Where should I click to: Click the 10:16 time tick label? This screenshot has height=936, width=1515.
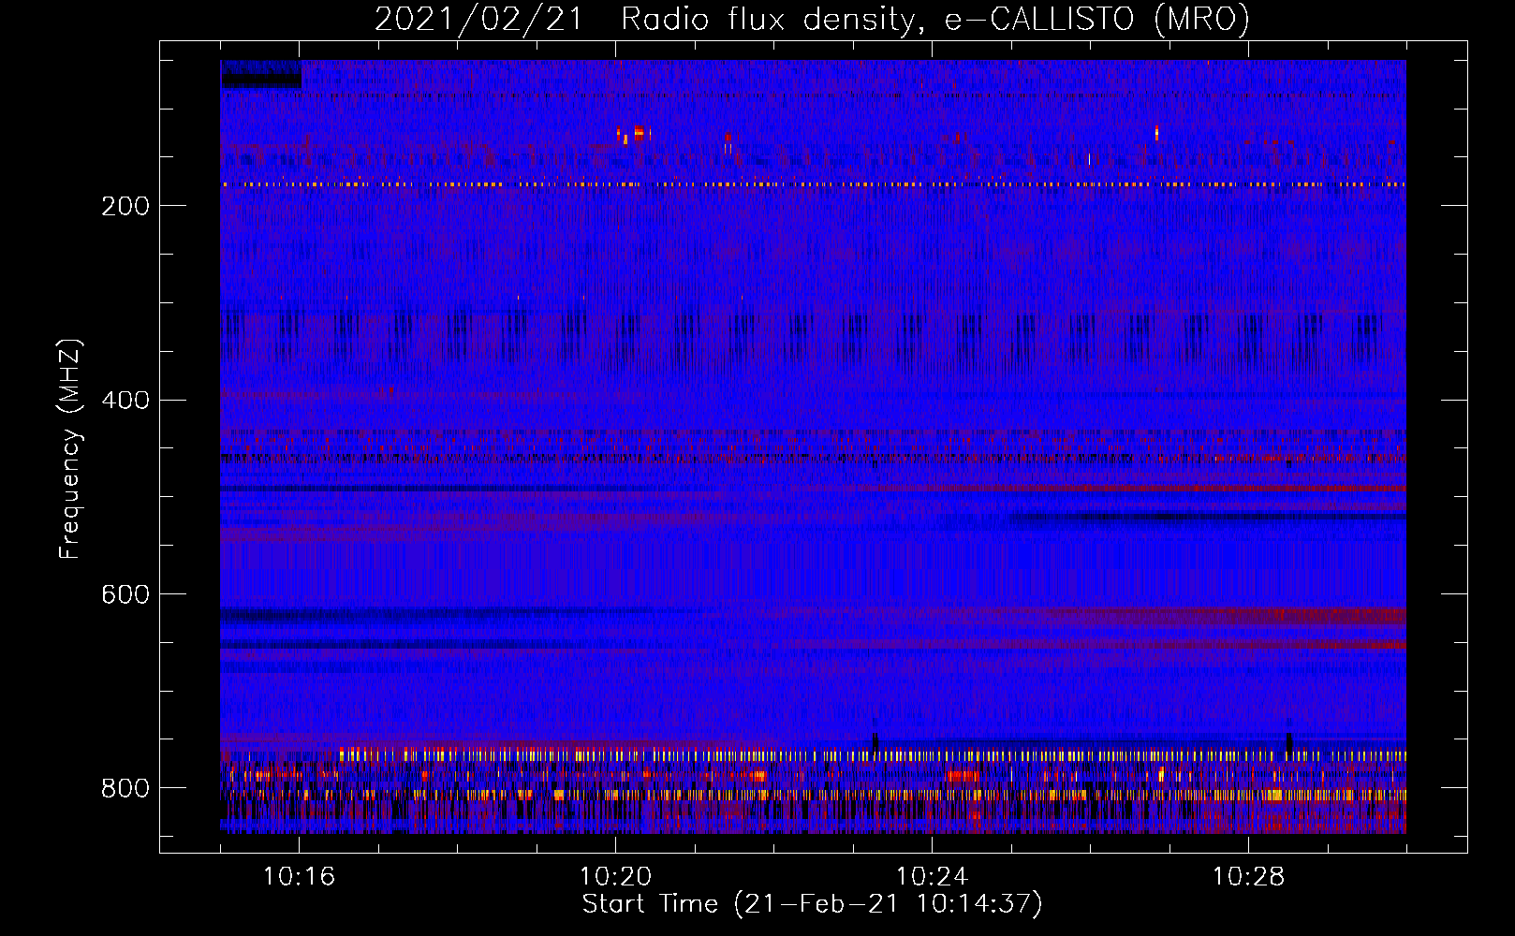pos(299,877)
